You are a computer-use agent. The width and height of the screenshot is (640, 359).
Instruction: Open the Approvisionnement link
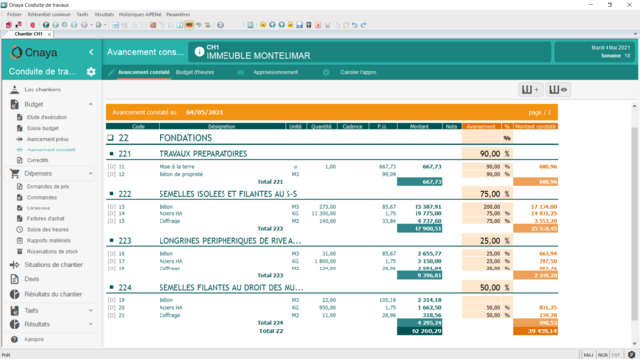coord(276,72)
